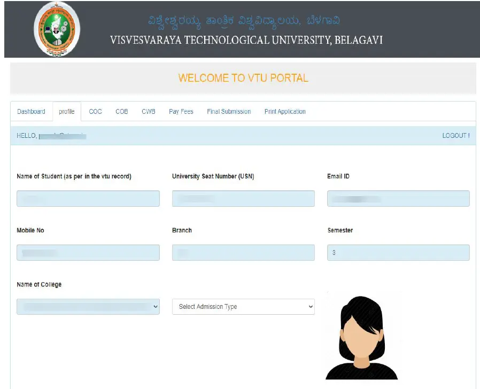
Task: Click the VISVESVARAYA TECHNOLOGICAL UNIVERSITY, BELAGAVI title
Action: 246,40
